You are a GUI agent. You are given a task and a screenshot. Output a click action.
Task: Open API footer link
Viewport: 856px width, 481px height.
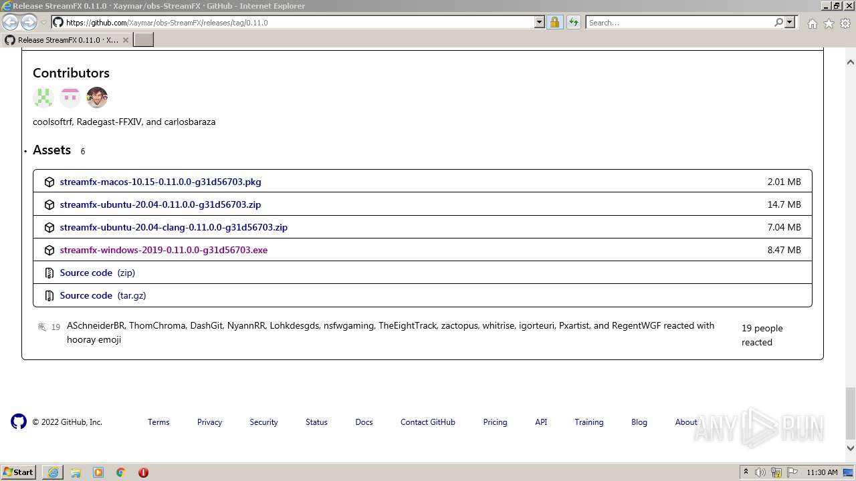pyautogui.click(x=541, y=422)
